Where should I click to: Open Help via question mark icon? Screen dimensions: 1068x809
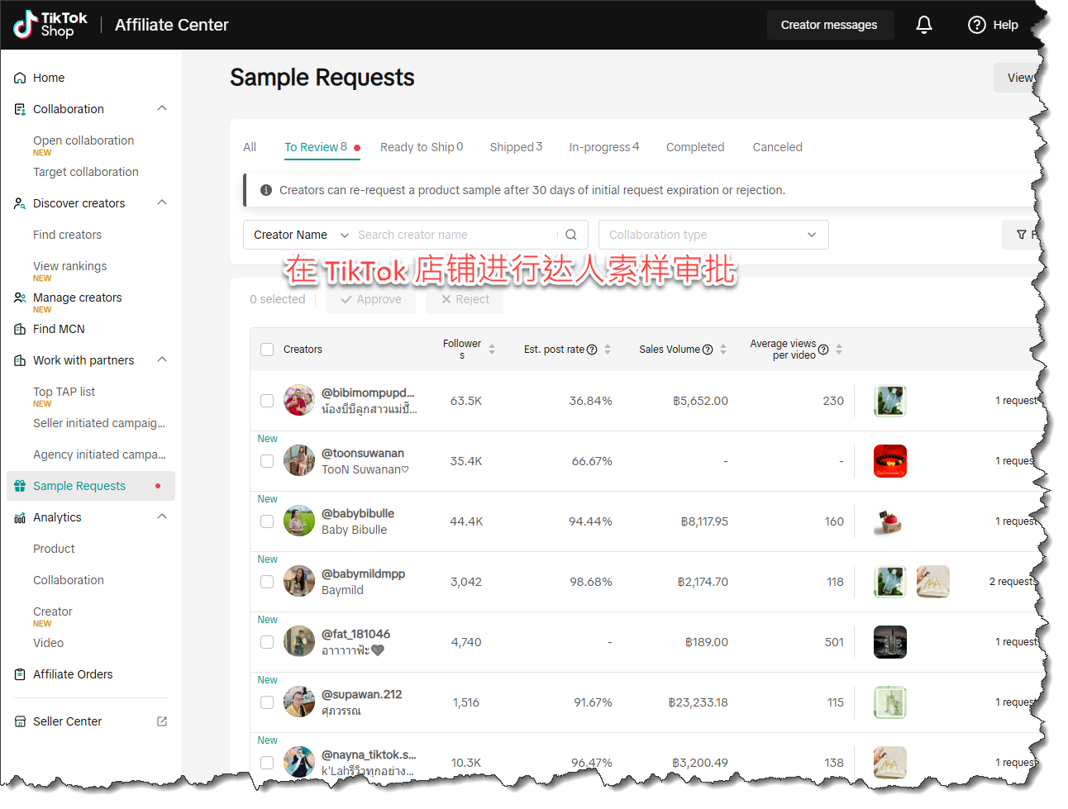[976, 25]
